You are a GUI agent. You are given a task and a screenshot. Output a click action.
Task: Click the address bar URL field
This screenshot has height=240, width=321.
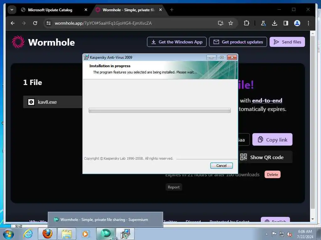point(131,23)
